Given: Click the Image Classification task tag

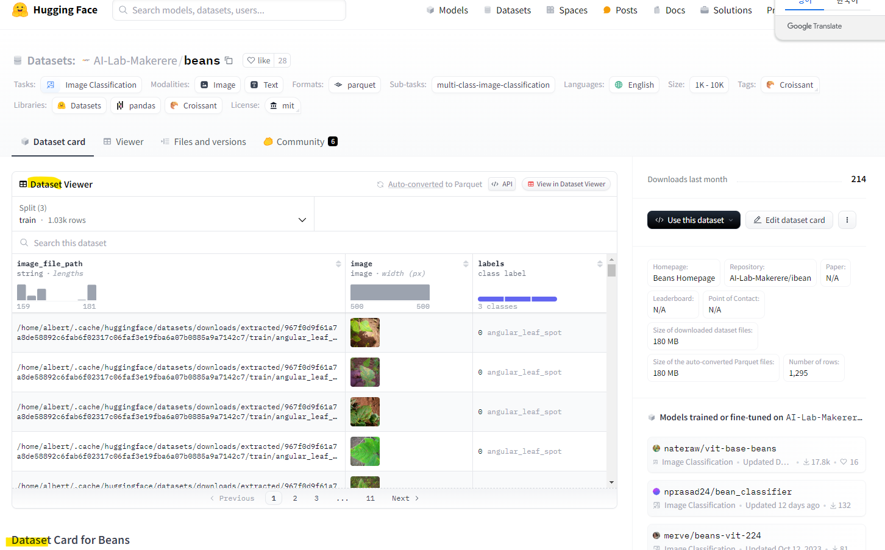Looking at the screenshot, I should [x=91, y=85].
